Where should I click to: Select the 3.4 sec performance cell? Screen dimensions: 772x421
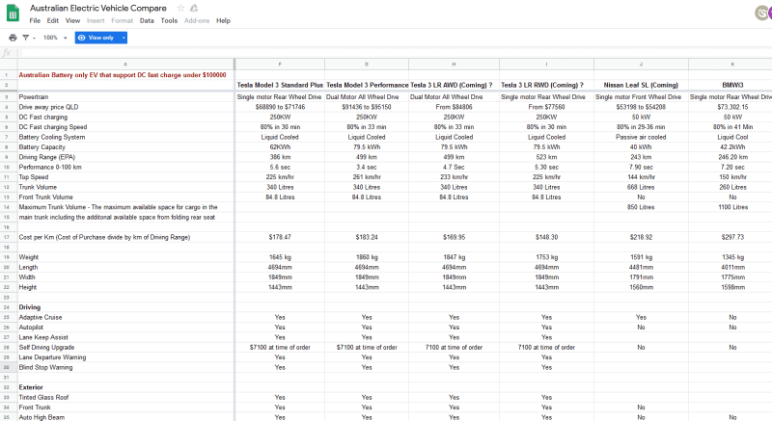pyautogui.click(x=367, y=167)
